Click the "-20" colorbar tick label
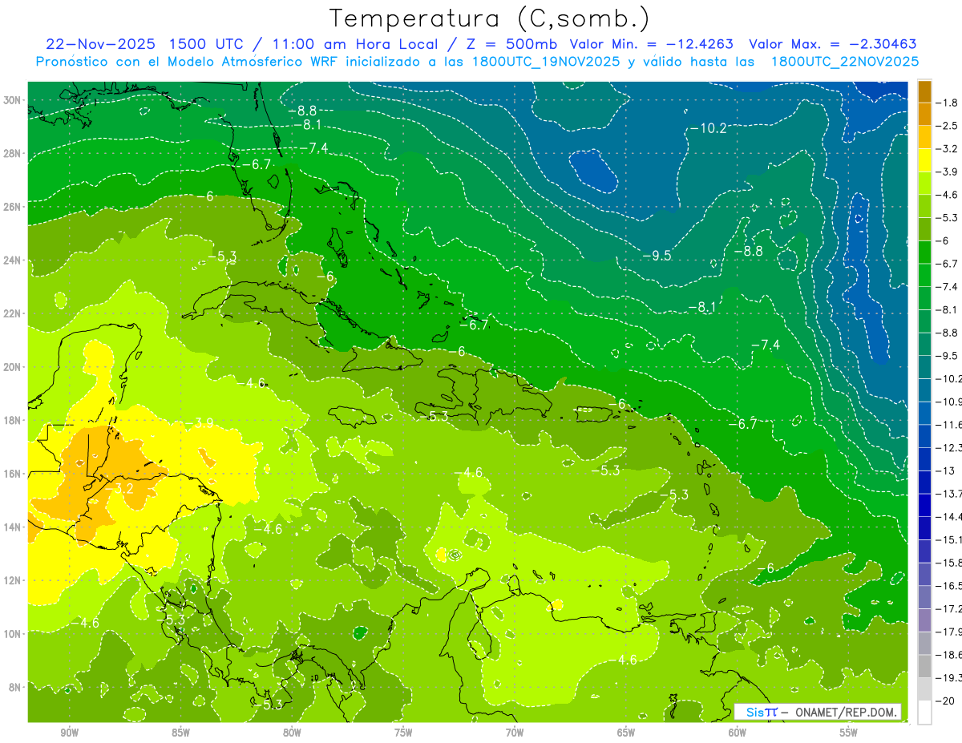Image resolution: width=962 pixels, height=743 pixels. click(946, 700)
